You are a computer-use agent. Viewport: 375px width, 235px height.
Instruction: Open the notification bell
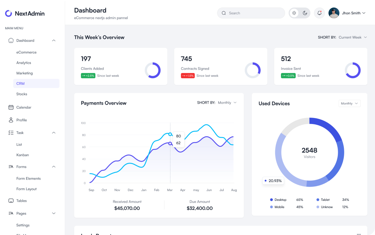[x=319, y=13]
